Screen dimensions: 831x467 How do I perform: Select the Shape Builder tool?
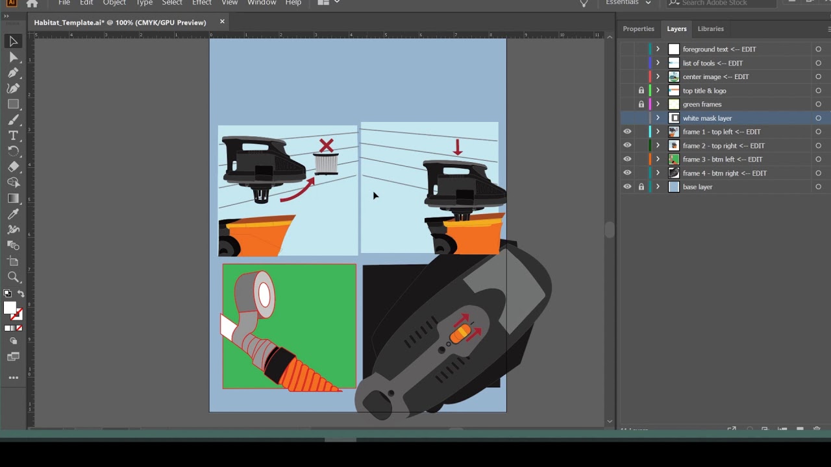(13, 182)
